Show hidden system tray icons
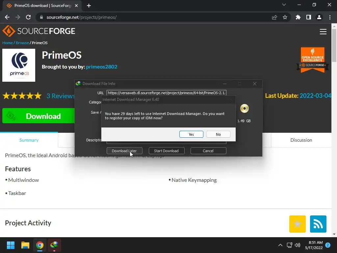The image size is (337, 253). tap(280, 245)
